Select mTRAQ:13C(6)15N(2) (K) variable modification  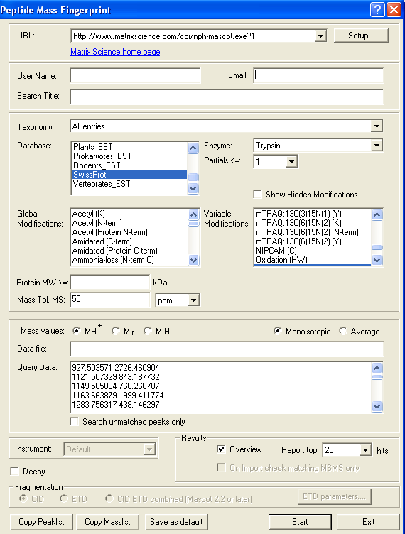click(x=313, y=223)
